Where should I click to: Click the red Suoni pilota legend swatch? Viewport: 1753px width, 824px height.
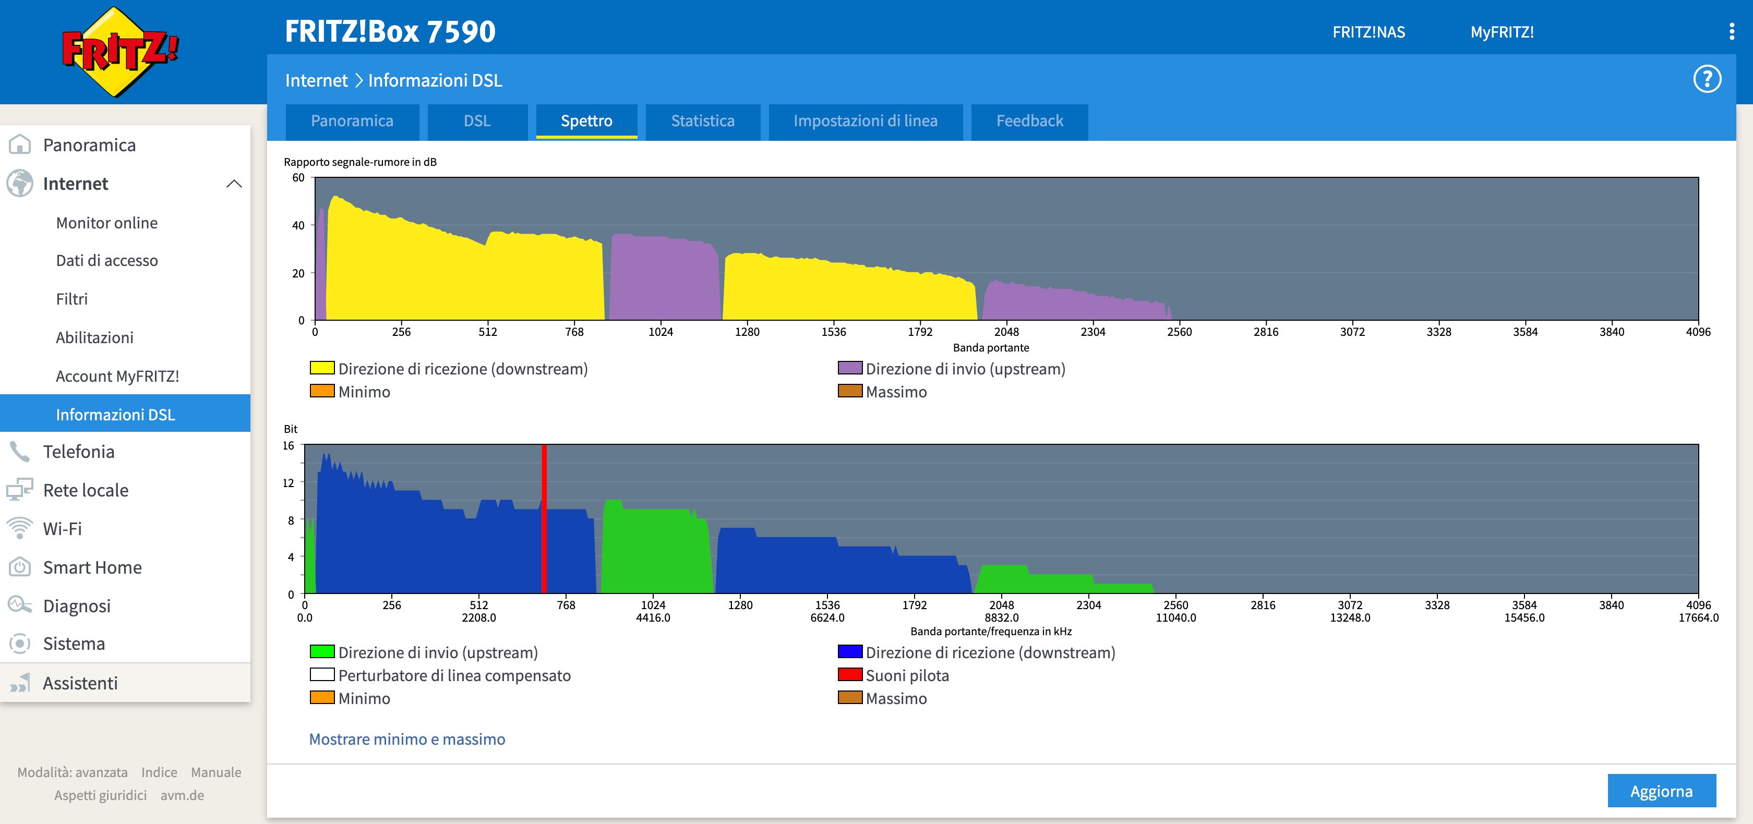click(x=849, y=675)
